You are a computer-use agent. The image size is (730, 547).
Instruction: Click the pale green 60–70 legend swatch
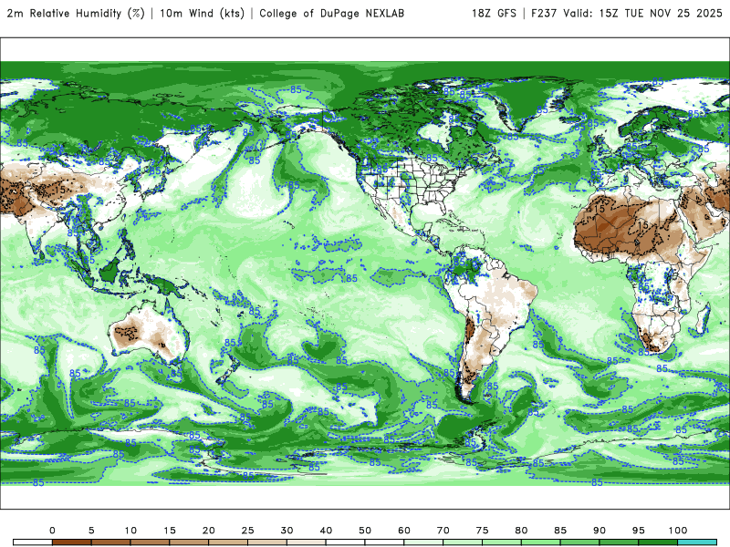tap(423, 542)
